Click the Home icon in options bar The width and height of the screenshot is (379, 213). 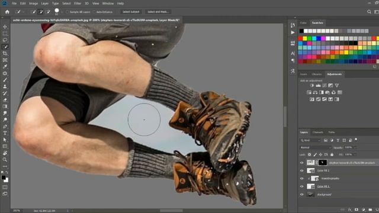(x=7, y=12)
